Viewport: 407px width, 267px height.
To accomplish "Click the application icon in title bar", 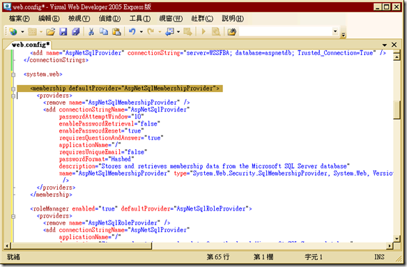I will (8, 6).
